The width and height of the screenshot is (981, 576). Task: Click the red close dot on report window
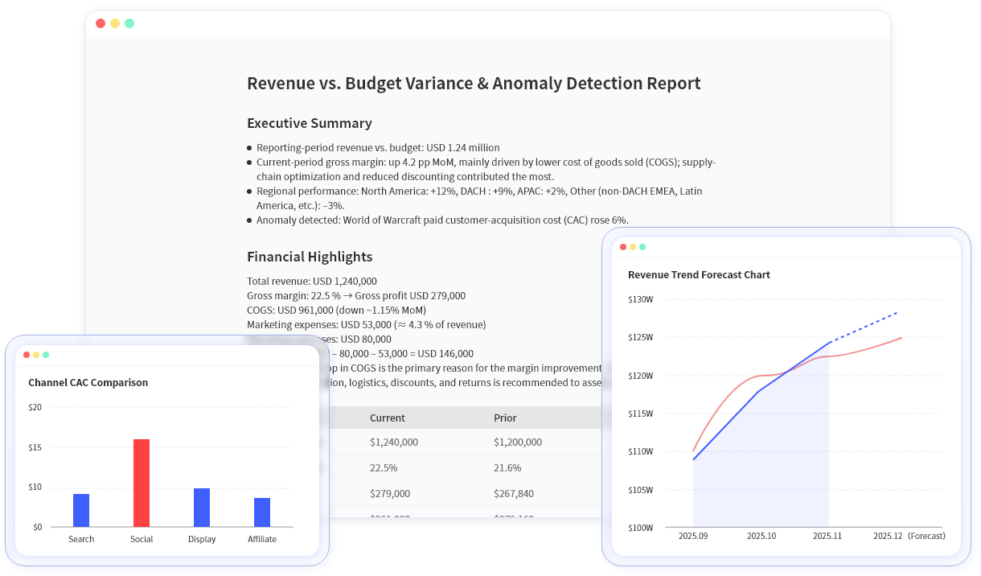pyautogui.click(x=100, y=23)
